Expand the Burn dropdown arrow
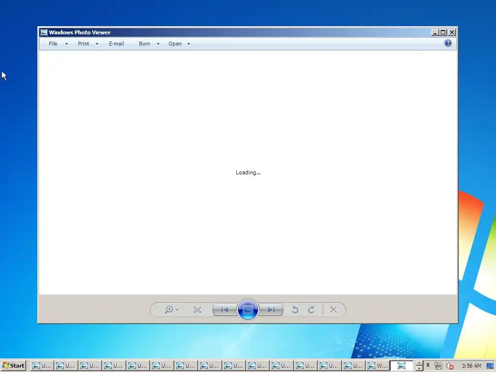The height and width of the screenshot is (372, 496). coord(158,44)
